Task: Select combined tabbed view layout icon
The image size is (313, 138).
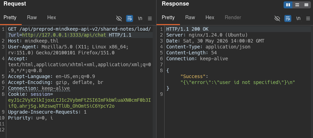Action: coord(306,5)
